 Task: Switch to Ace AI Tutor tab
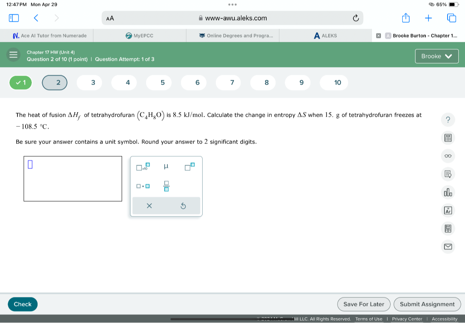pyautogui.click(x=50, y=36)
